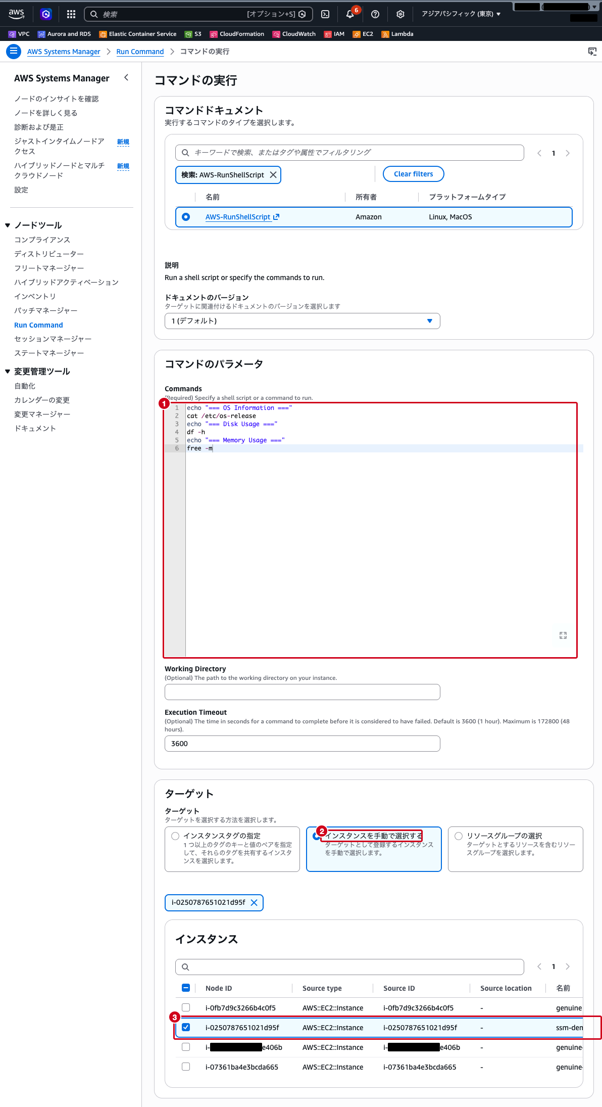Open ノードのインサイトを確認 in sidebar
The height and width of the screenshot is (1107, 602).
tap(57, 99)
